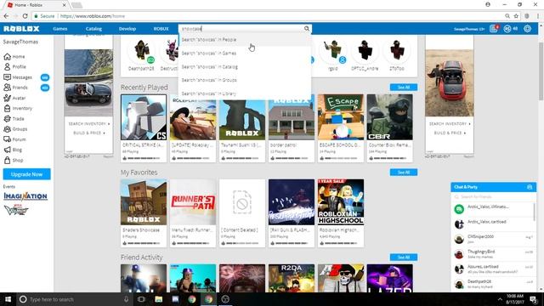544x306 pixels.
Task: Open File Explorer from the taskbar
Action: coord(159,299)
